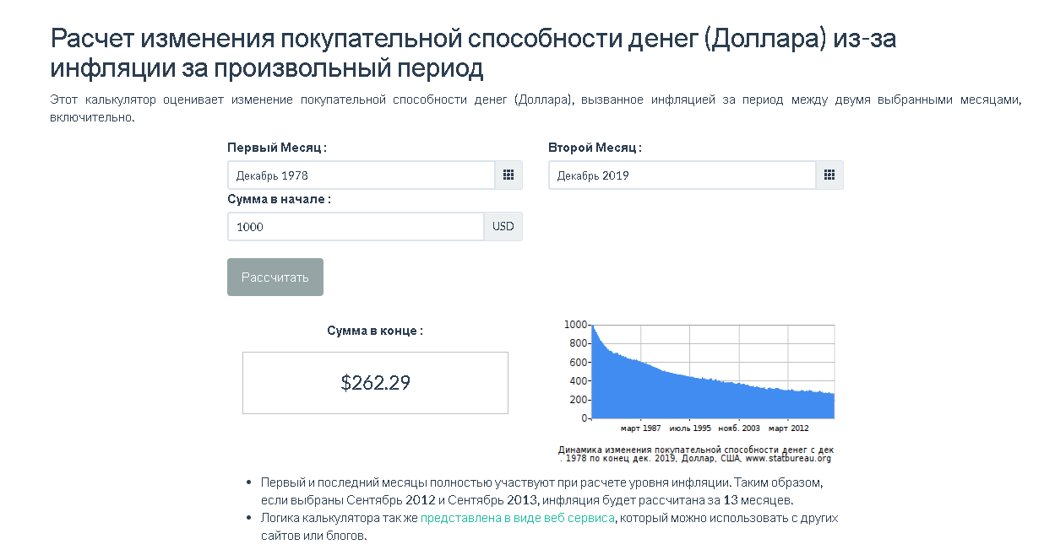Click the июль 1995 axis label
The height and width of the screenshot is (555, 1044).
689,428
